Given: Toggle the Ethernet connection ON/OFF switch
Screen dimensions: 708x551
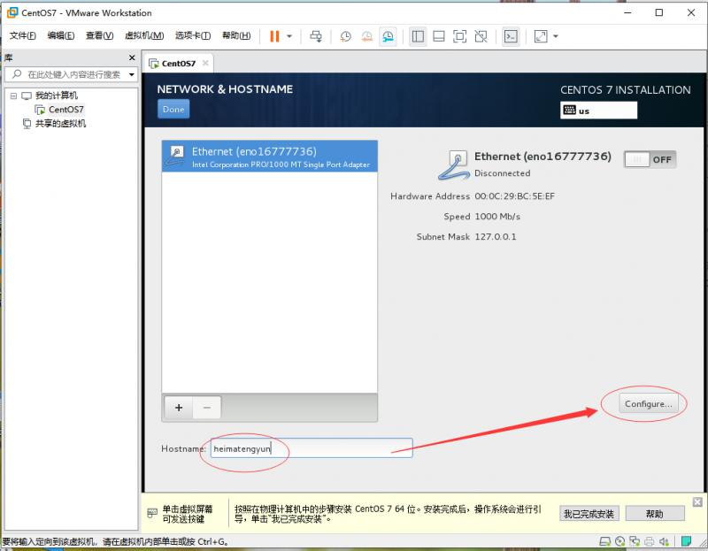Looking at the screenshot, I should (650, 159).
